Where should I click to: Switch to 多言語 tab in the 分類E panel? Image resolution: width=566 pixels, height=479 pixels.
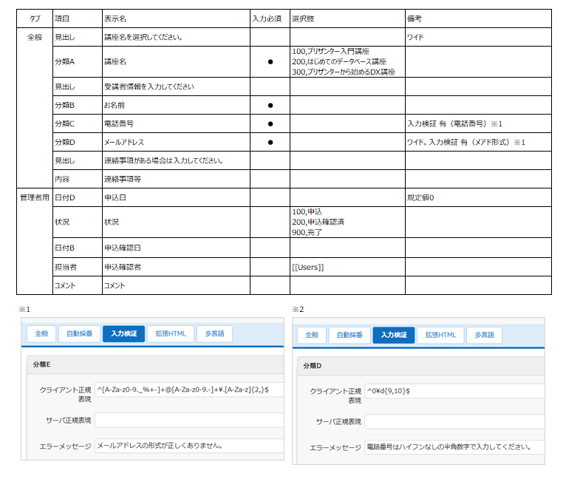[214, 334]
